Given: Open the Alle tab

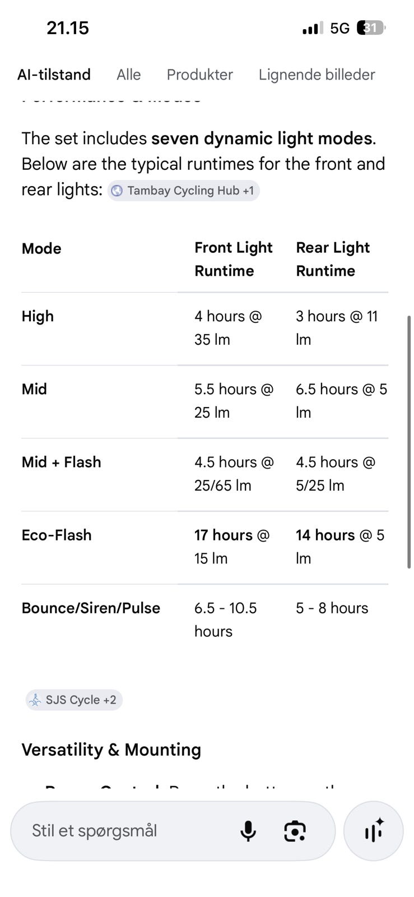Looking at the screenshot, I should [128, 75].
